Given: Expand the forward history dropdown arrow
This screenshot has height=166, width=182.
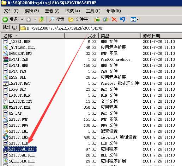Looking at the screenshot, I should (35, 19).
